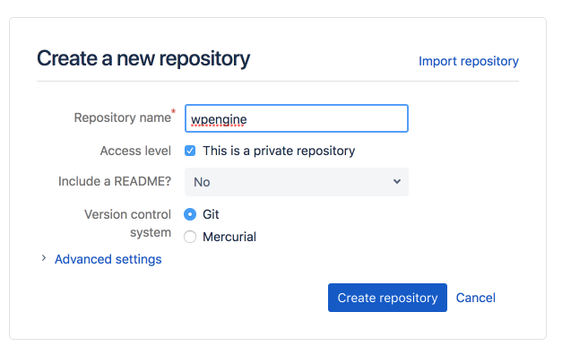Image resolution: width=562 pixels, height=364 pixels.
Task: Click the 'Create a new repository' heading
Action: 143,59
